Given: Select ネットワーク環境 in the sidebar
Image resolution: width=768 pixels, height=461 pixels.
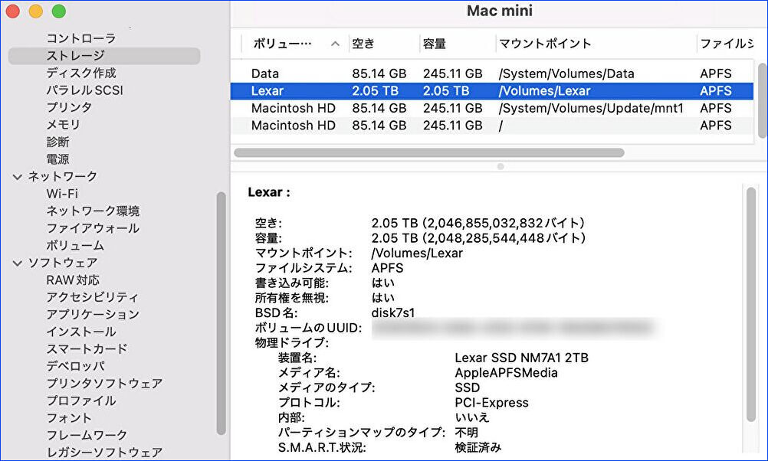Looking at the screenshot, I should (x=93, y=211).
